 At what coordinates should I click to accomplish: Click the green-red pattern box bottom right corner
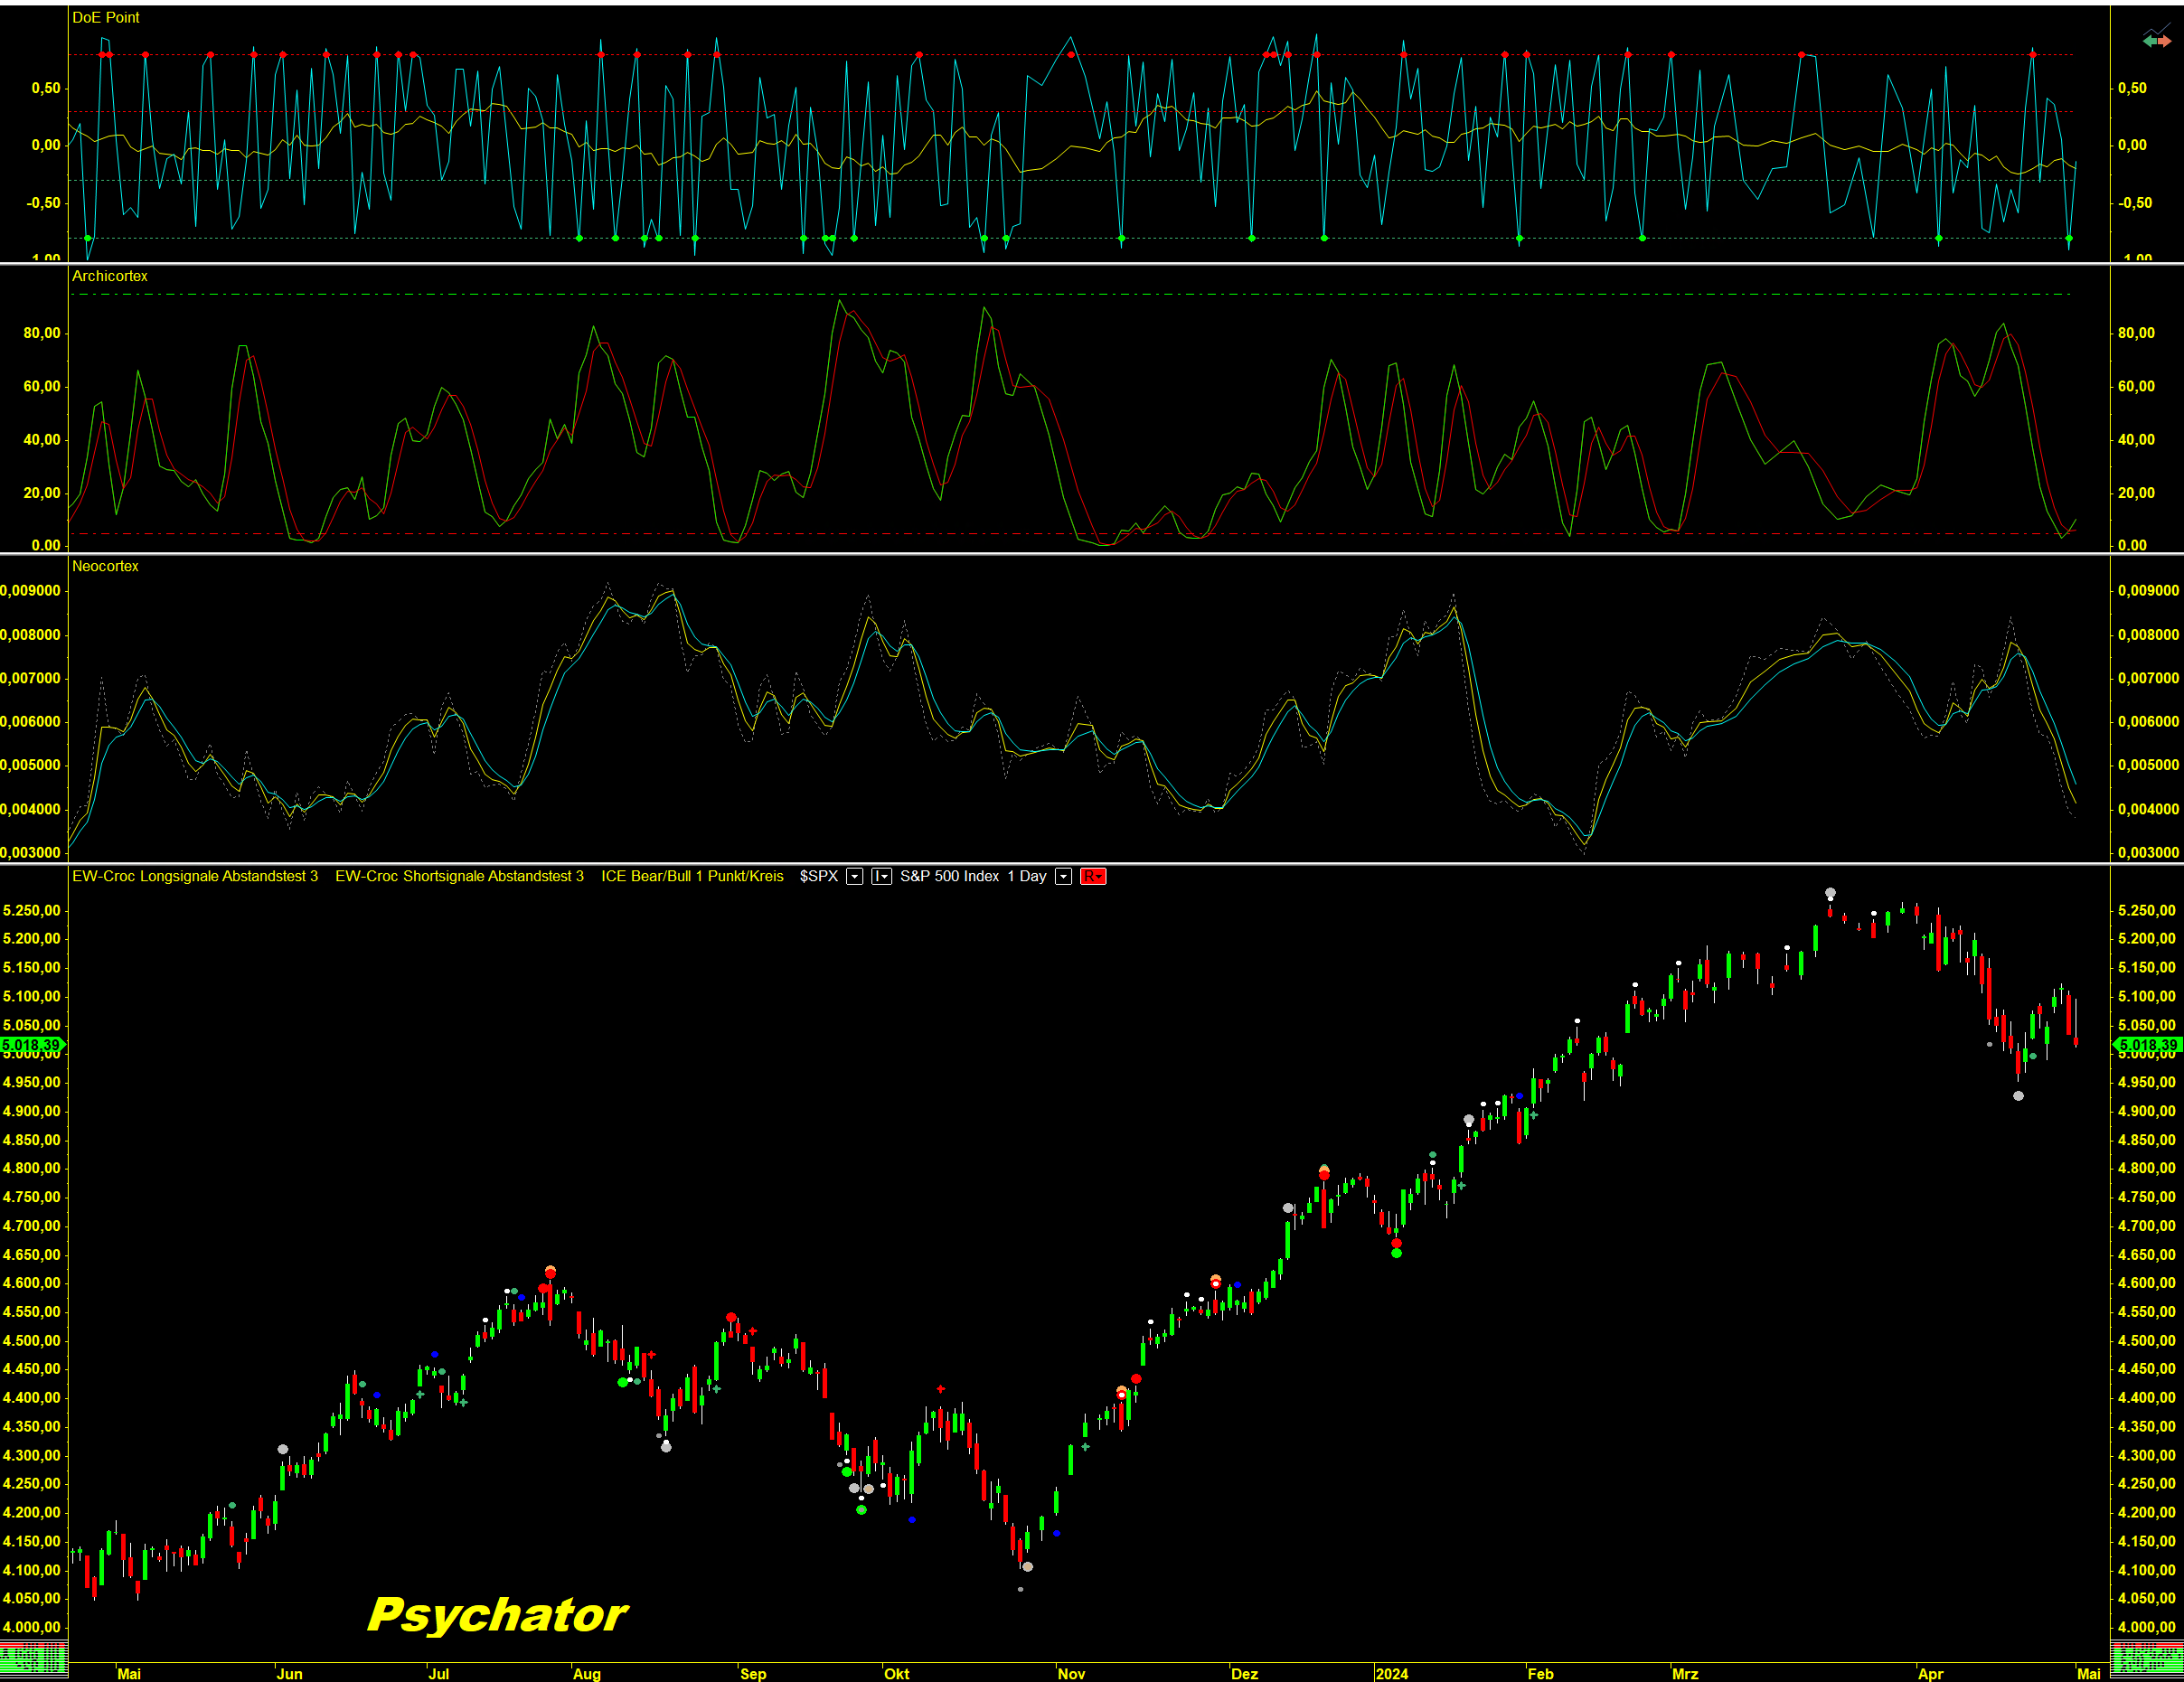pyautogui.click(x=2147, y=1659)
